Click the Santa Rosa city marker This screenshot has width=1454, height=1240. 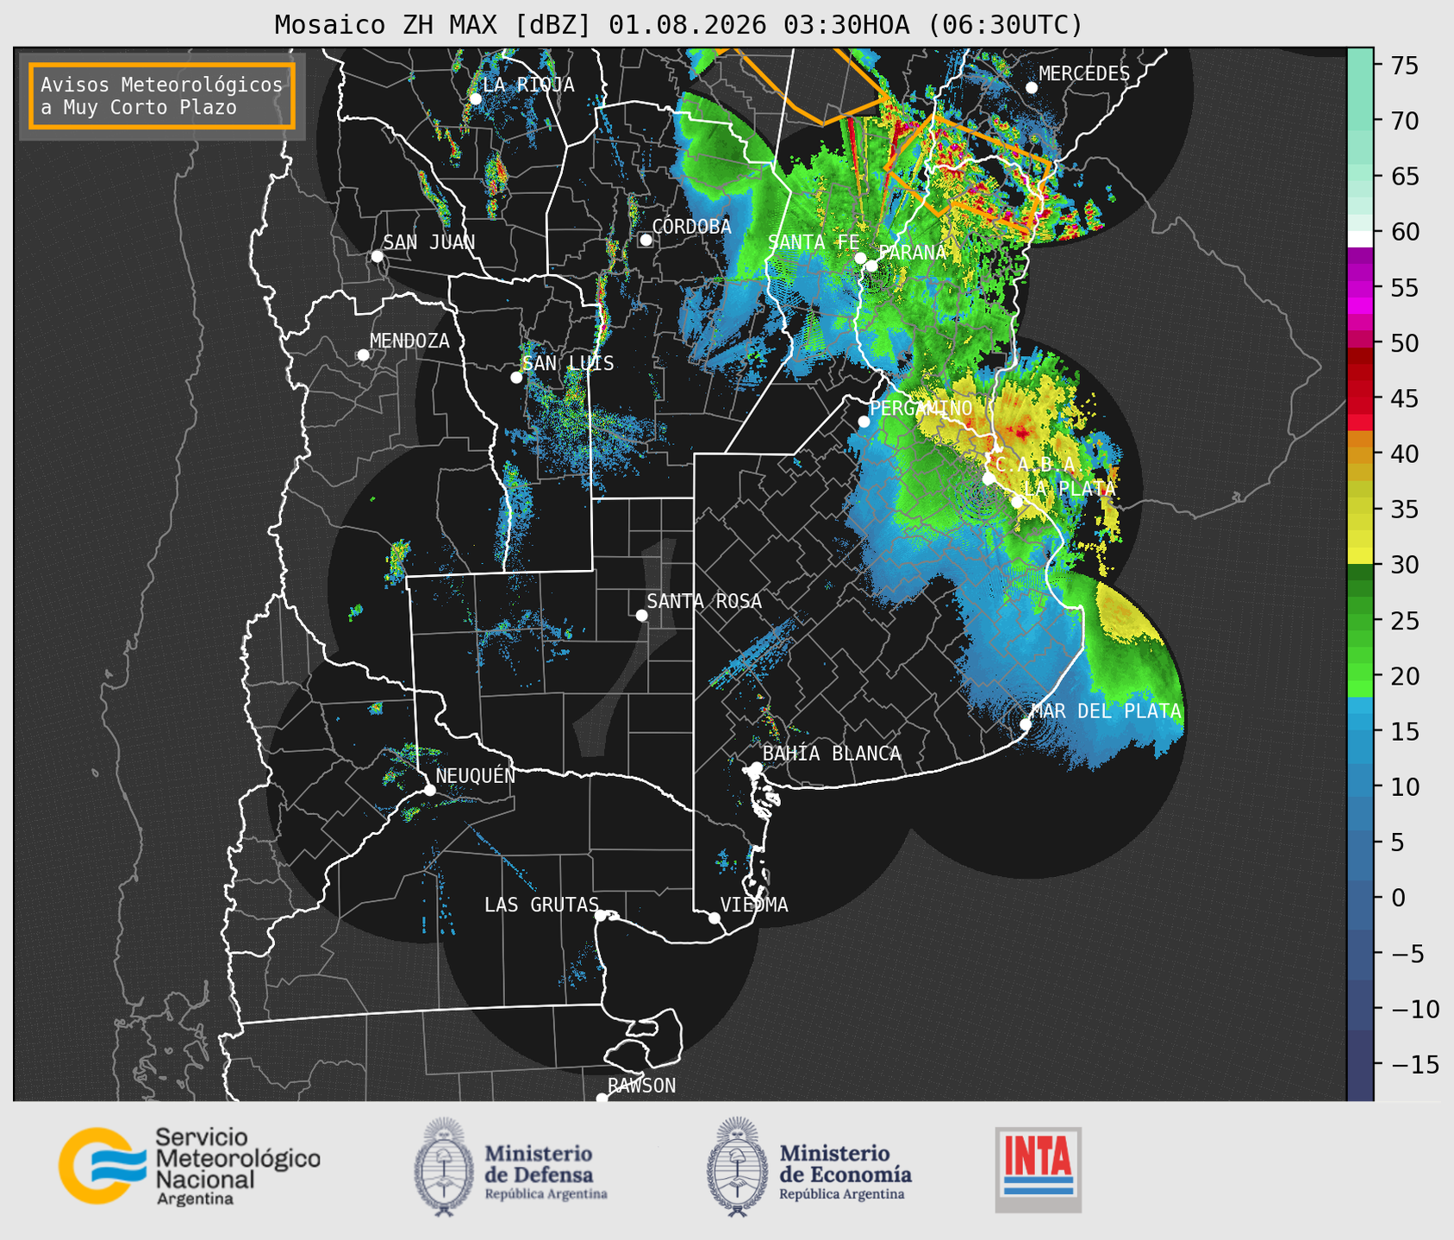641,615
